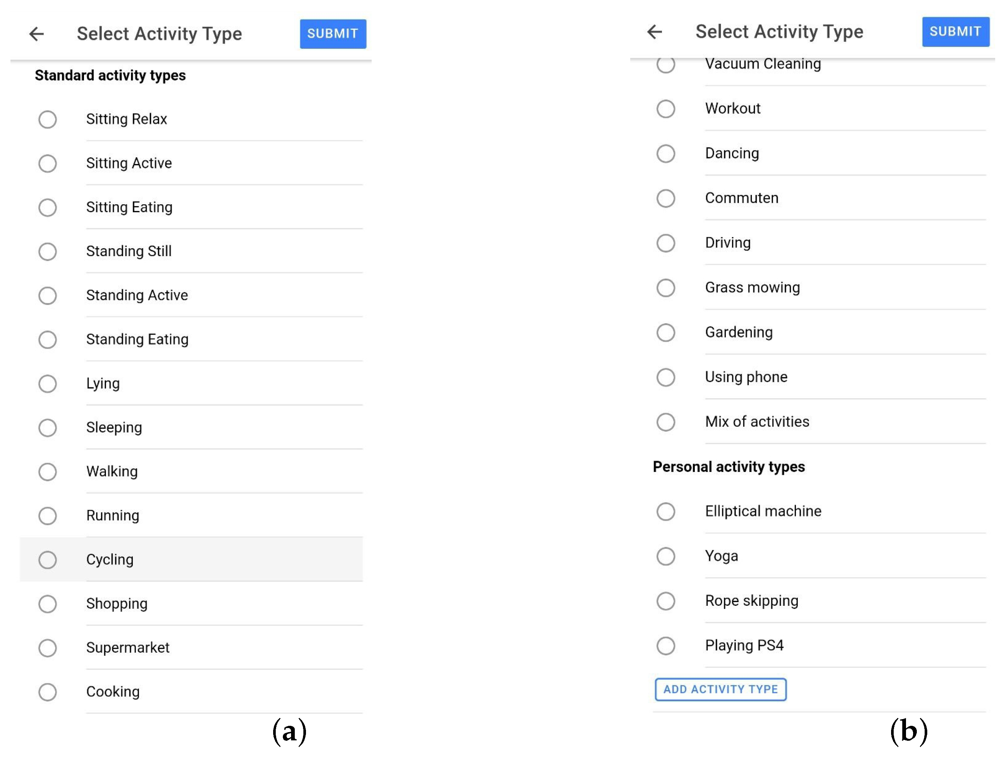The height and width of the screenshot is (759, 1006).
Task: Select the Playing PS4 radio button
Action: tap(666, 646)
